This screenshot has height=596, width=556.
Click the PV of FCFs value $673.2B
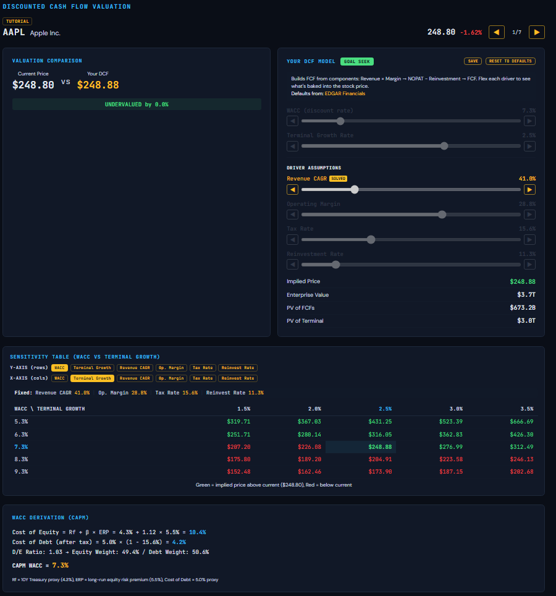click(523, 307)
